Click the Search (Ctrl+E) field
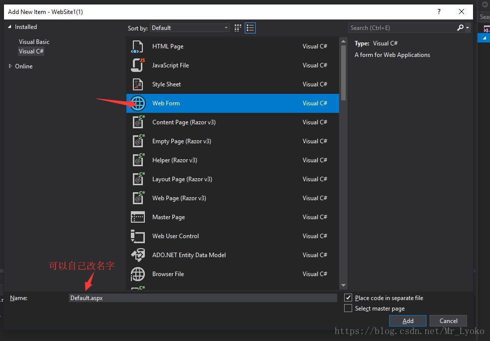The image size is (490, 341). click(402, 28)
